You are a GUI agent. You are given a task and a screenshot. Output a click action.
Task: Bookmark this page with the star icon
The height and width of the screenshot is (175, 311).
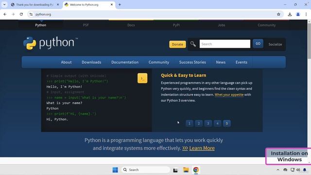point(278,14)
